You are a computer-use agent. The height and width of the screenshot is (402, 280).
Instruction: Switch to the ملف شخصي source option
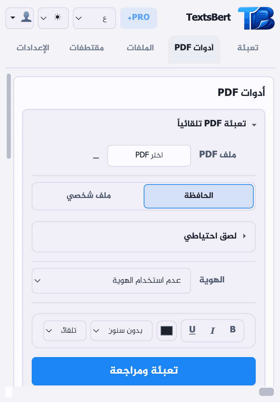click(89, 196)
